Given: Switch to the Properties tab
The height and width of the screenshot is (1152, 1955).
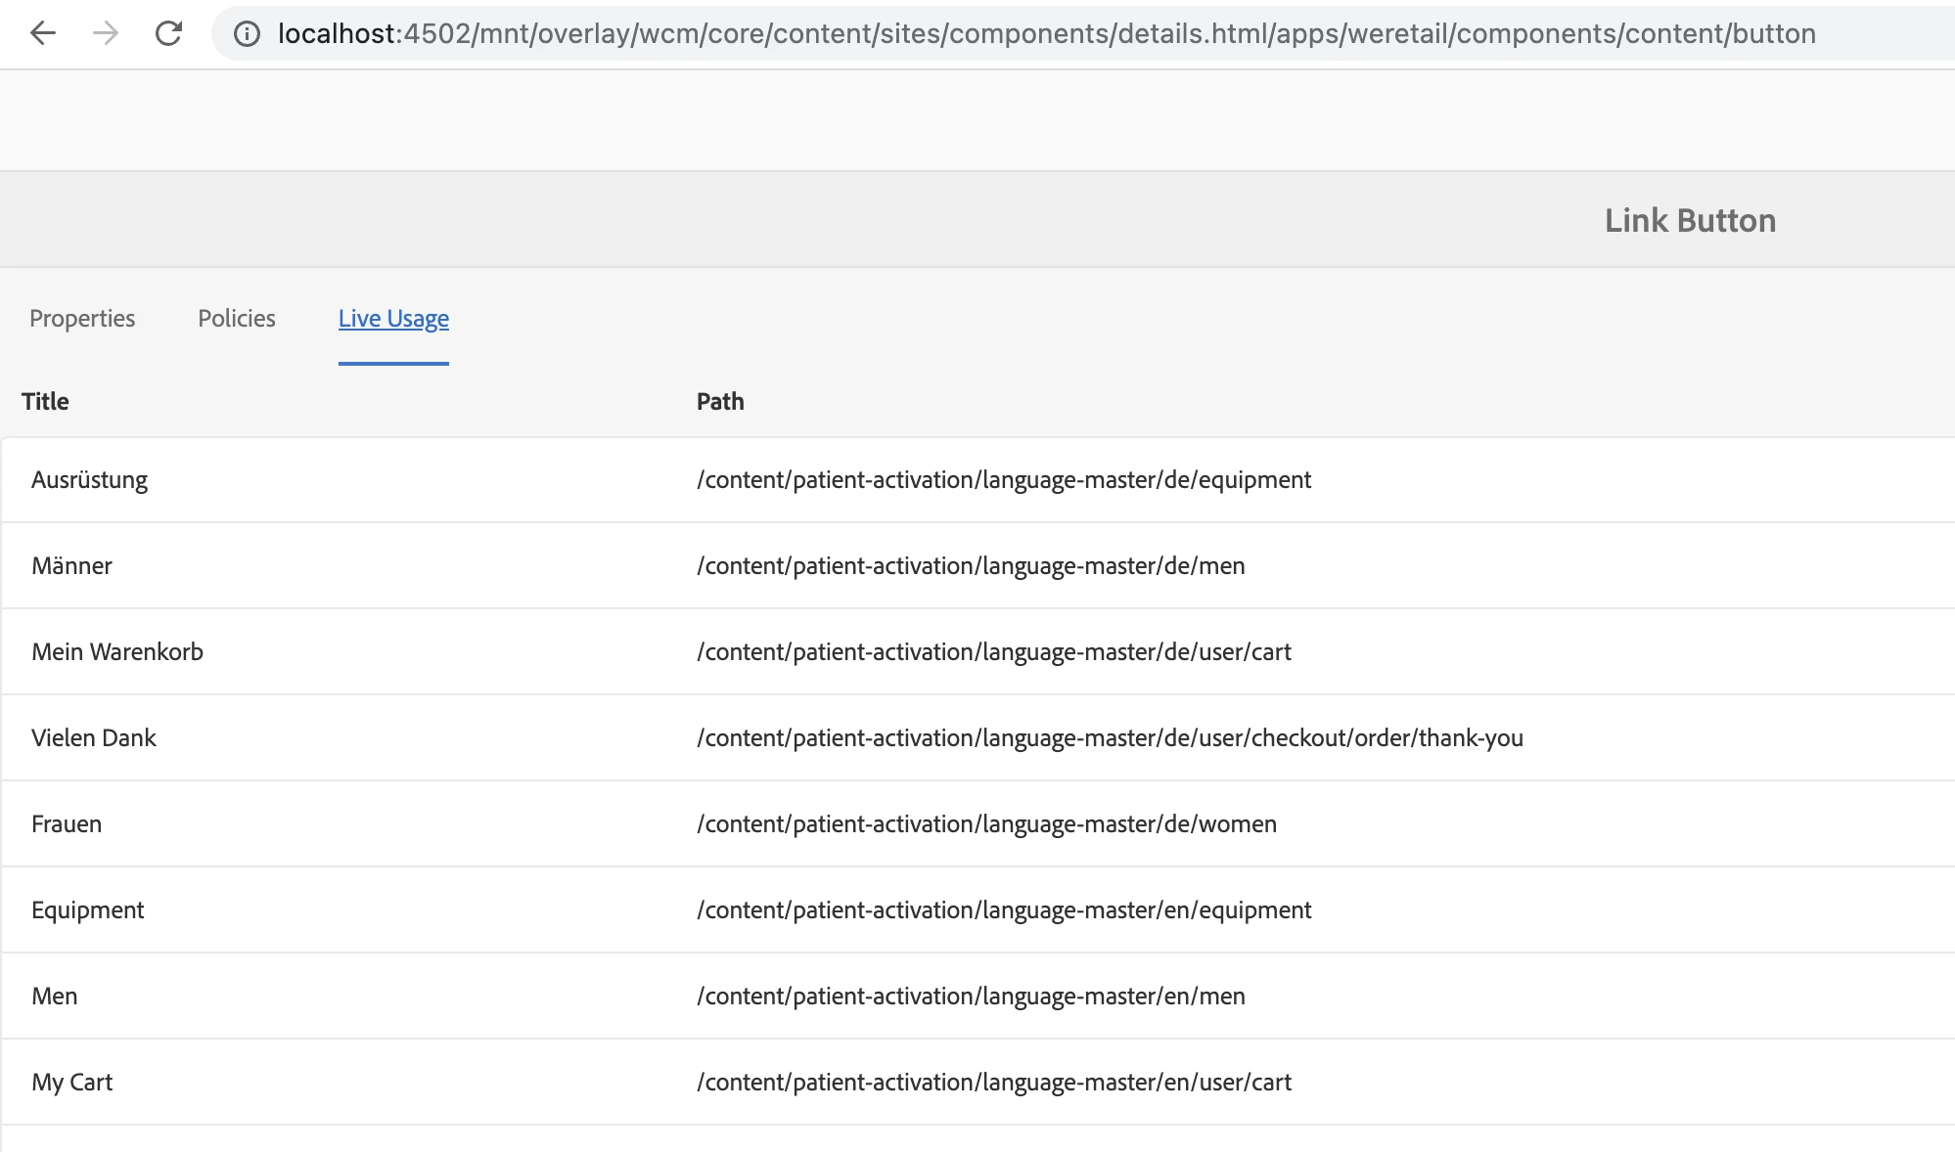Looking at the screenshot, I should pyautogui.click(x=82, y=319).
